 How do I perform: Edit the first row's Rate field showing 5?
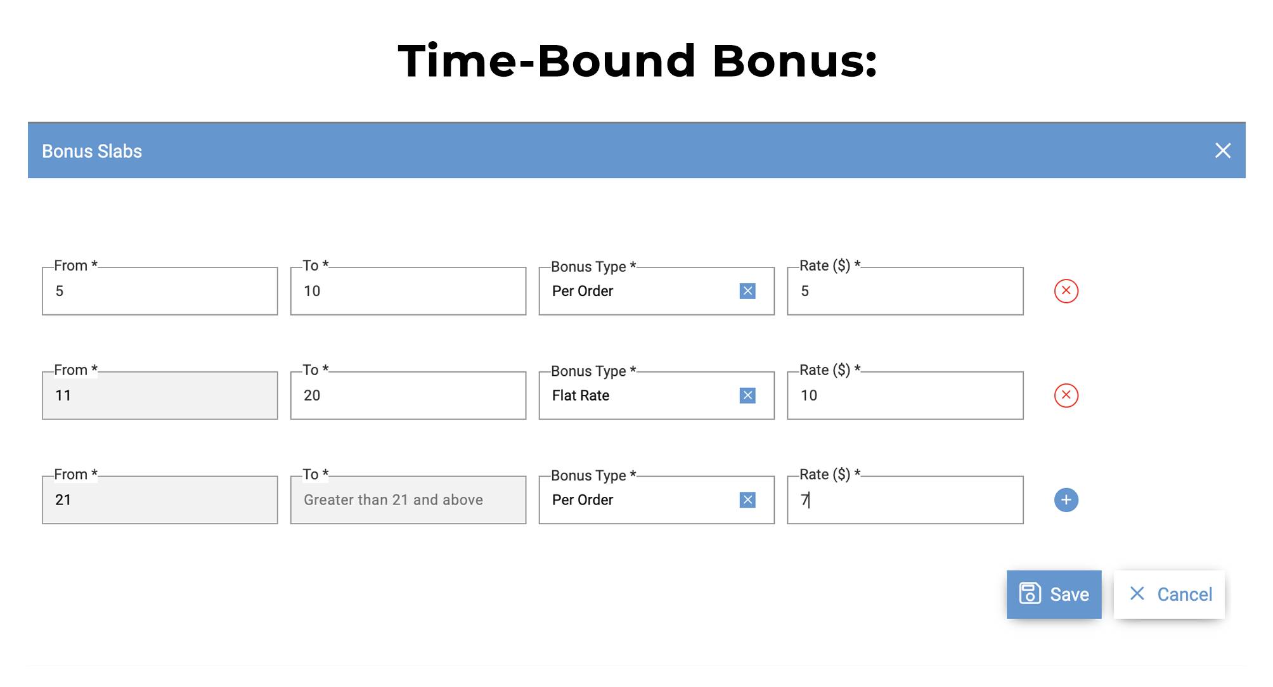pos(905,291)
